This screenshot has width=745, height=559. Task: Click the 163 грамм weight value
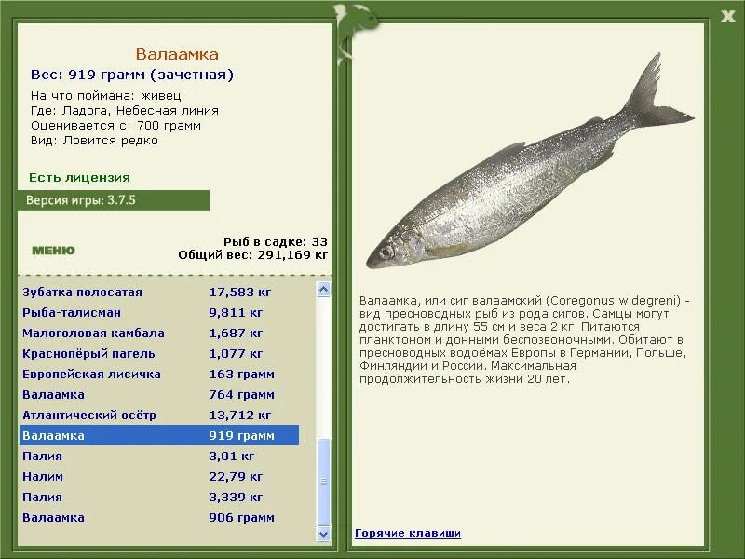point(242,375)
